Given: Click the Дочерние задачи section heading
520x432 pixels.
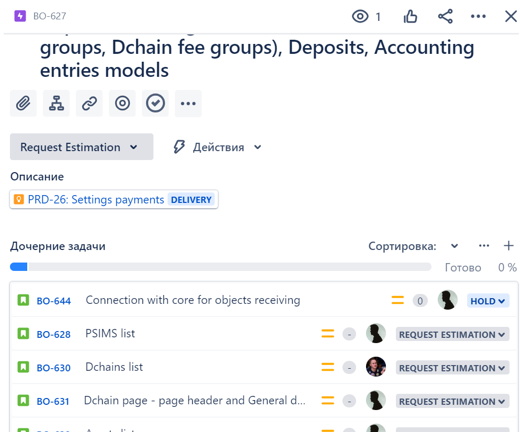Looking at the screenshot, I should pos(58,246).
